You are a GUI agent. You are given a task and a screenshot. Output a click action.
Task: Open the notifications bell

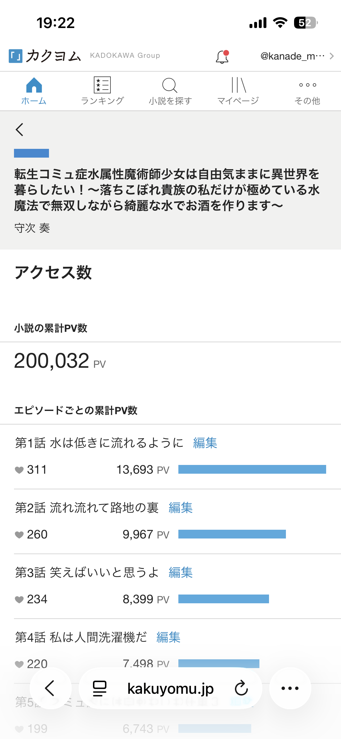pos(222,57)
